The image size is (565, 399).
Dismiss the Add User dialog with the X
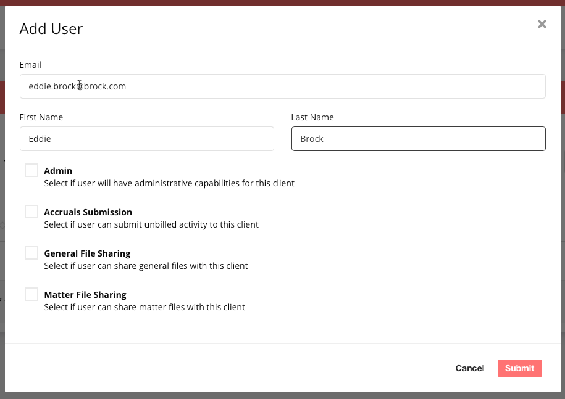pos(542,24)
